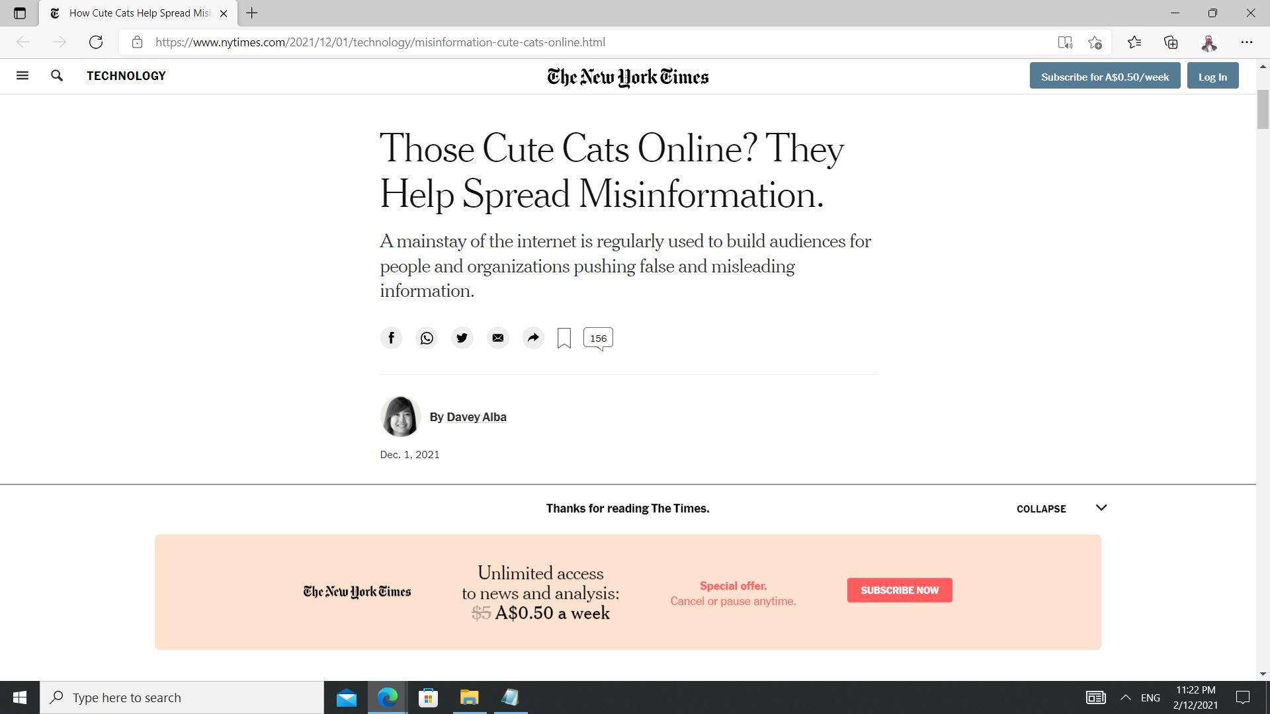
Task: Share article on Twitter
Action: tap(462, 338)
